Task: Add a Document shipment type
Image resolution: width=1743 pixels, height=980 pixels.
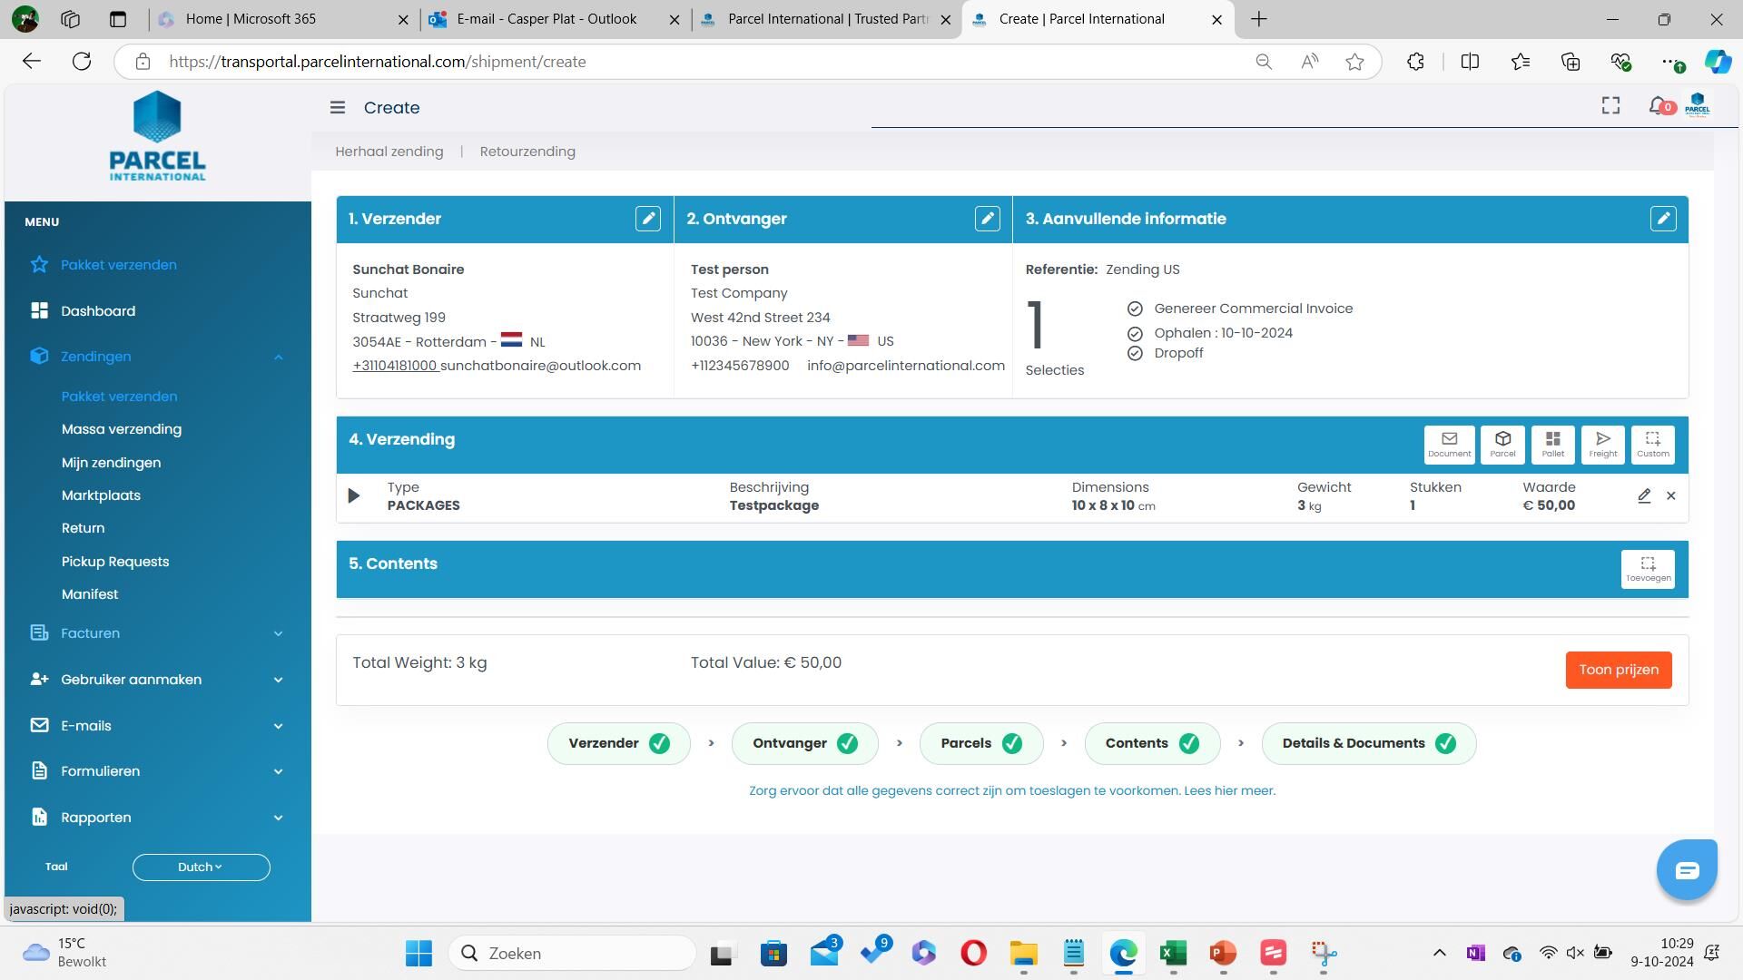Action: pyautogui.click(x=1449, y=444)
